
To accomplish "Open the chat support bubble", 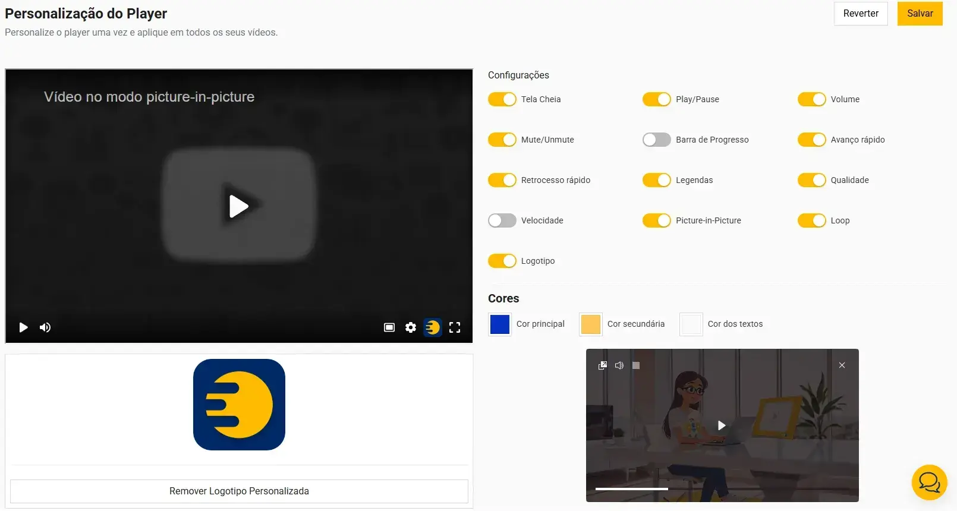I will click(x=929, y=482).
